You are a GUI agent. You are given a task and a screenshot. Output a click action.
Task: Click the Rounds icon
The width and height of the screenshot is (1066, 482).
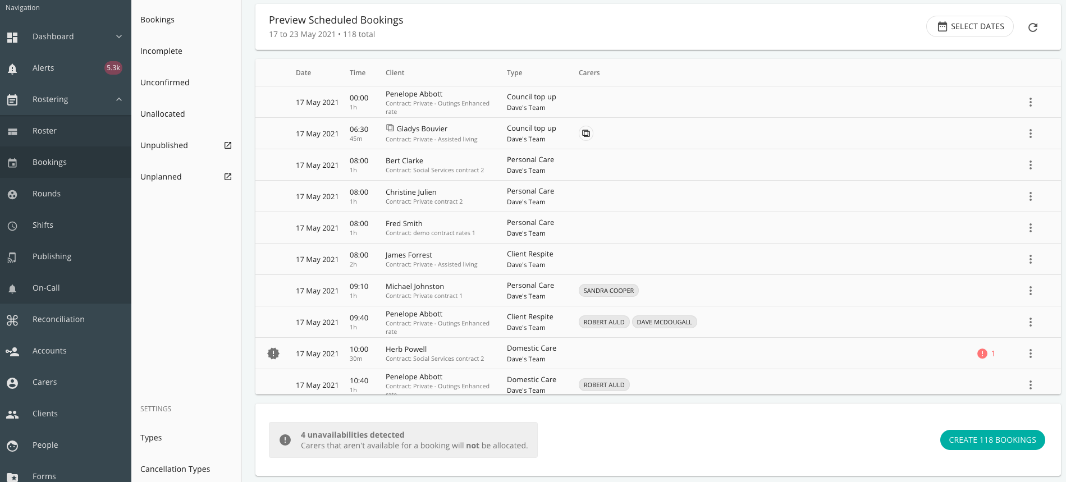point(12,194)
